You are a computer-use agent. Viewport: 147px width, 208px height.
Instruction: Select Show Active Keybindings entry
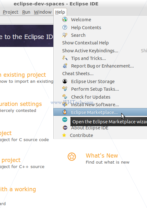[90, 51]
